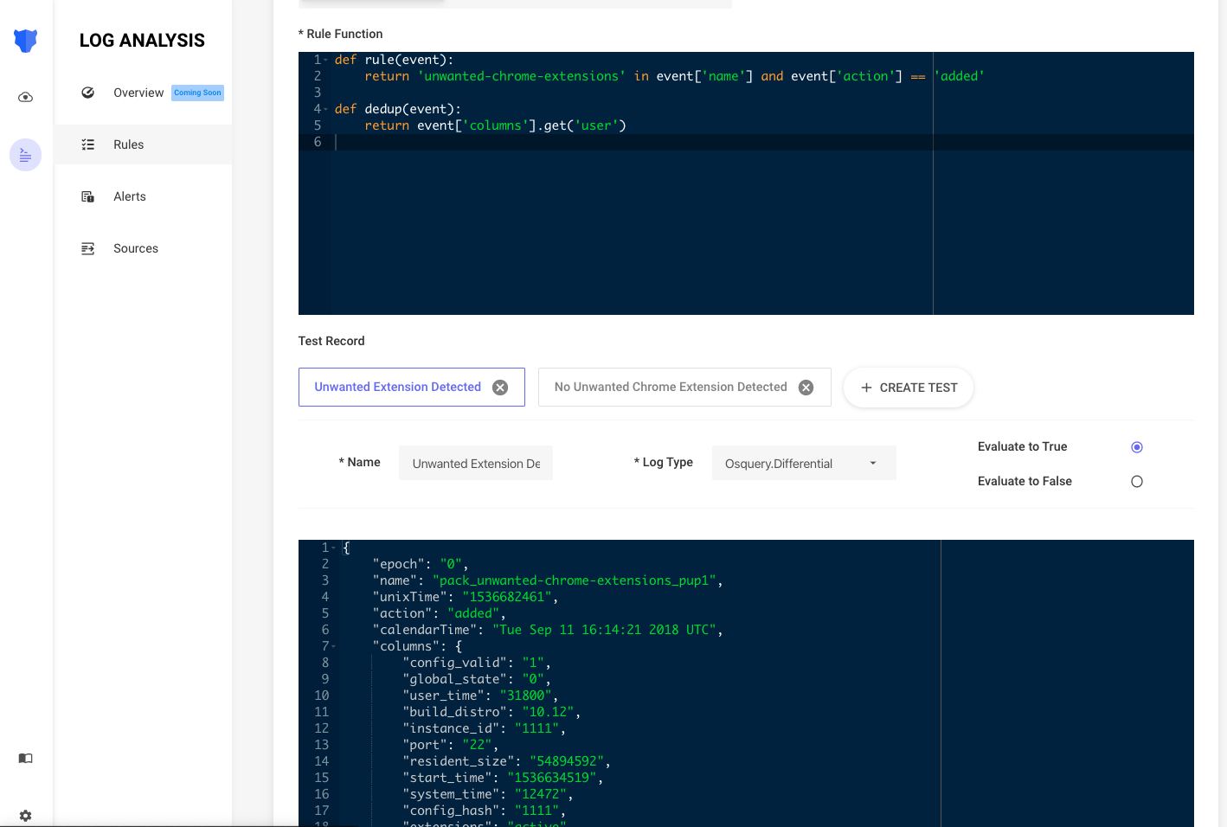Click the CREATE TEST button
The height and width of the screenshot is (827, 1227).
909,388
